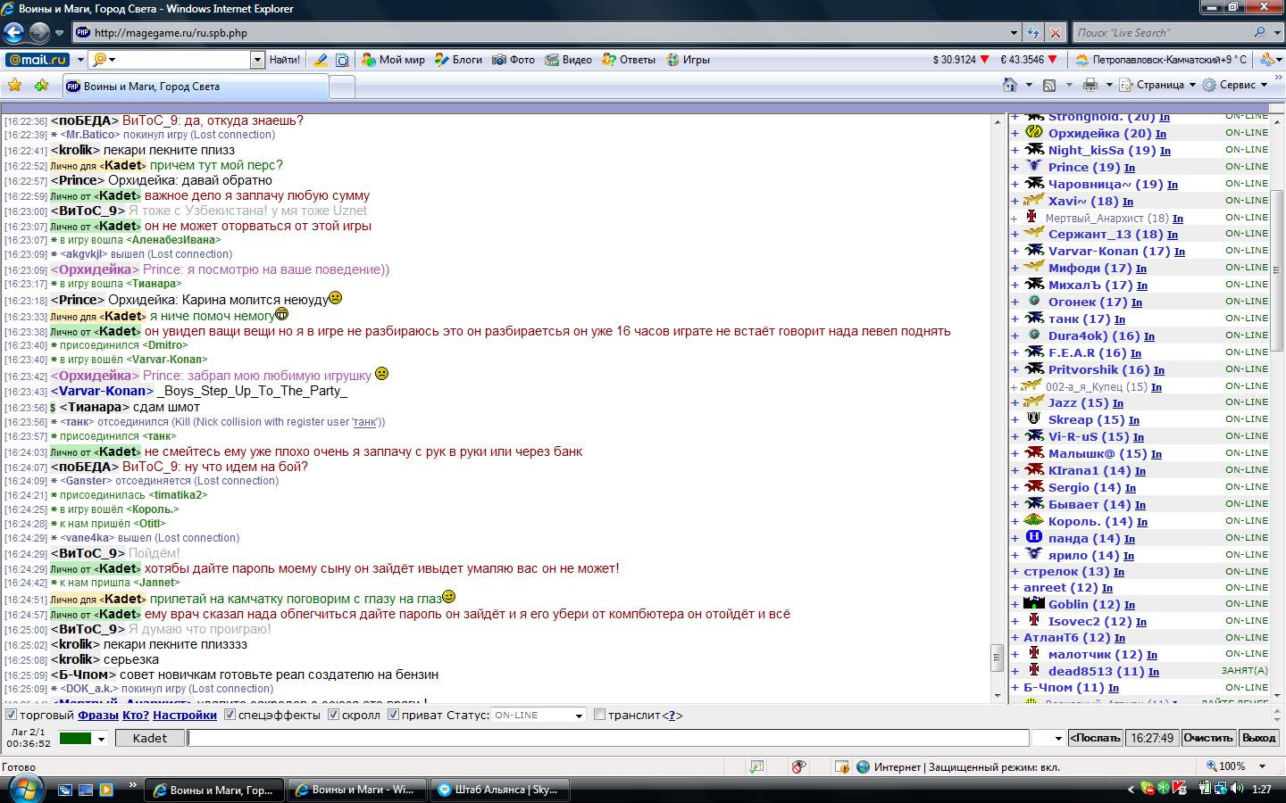This screenshot has width=1286, height=803.
Task: Stop page loading with the red X
Action: 1056,33
